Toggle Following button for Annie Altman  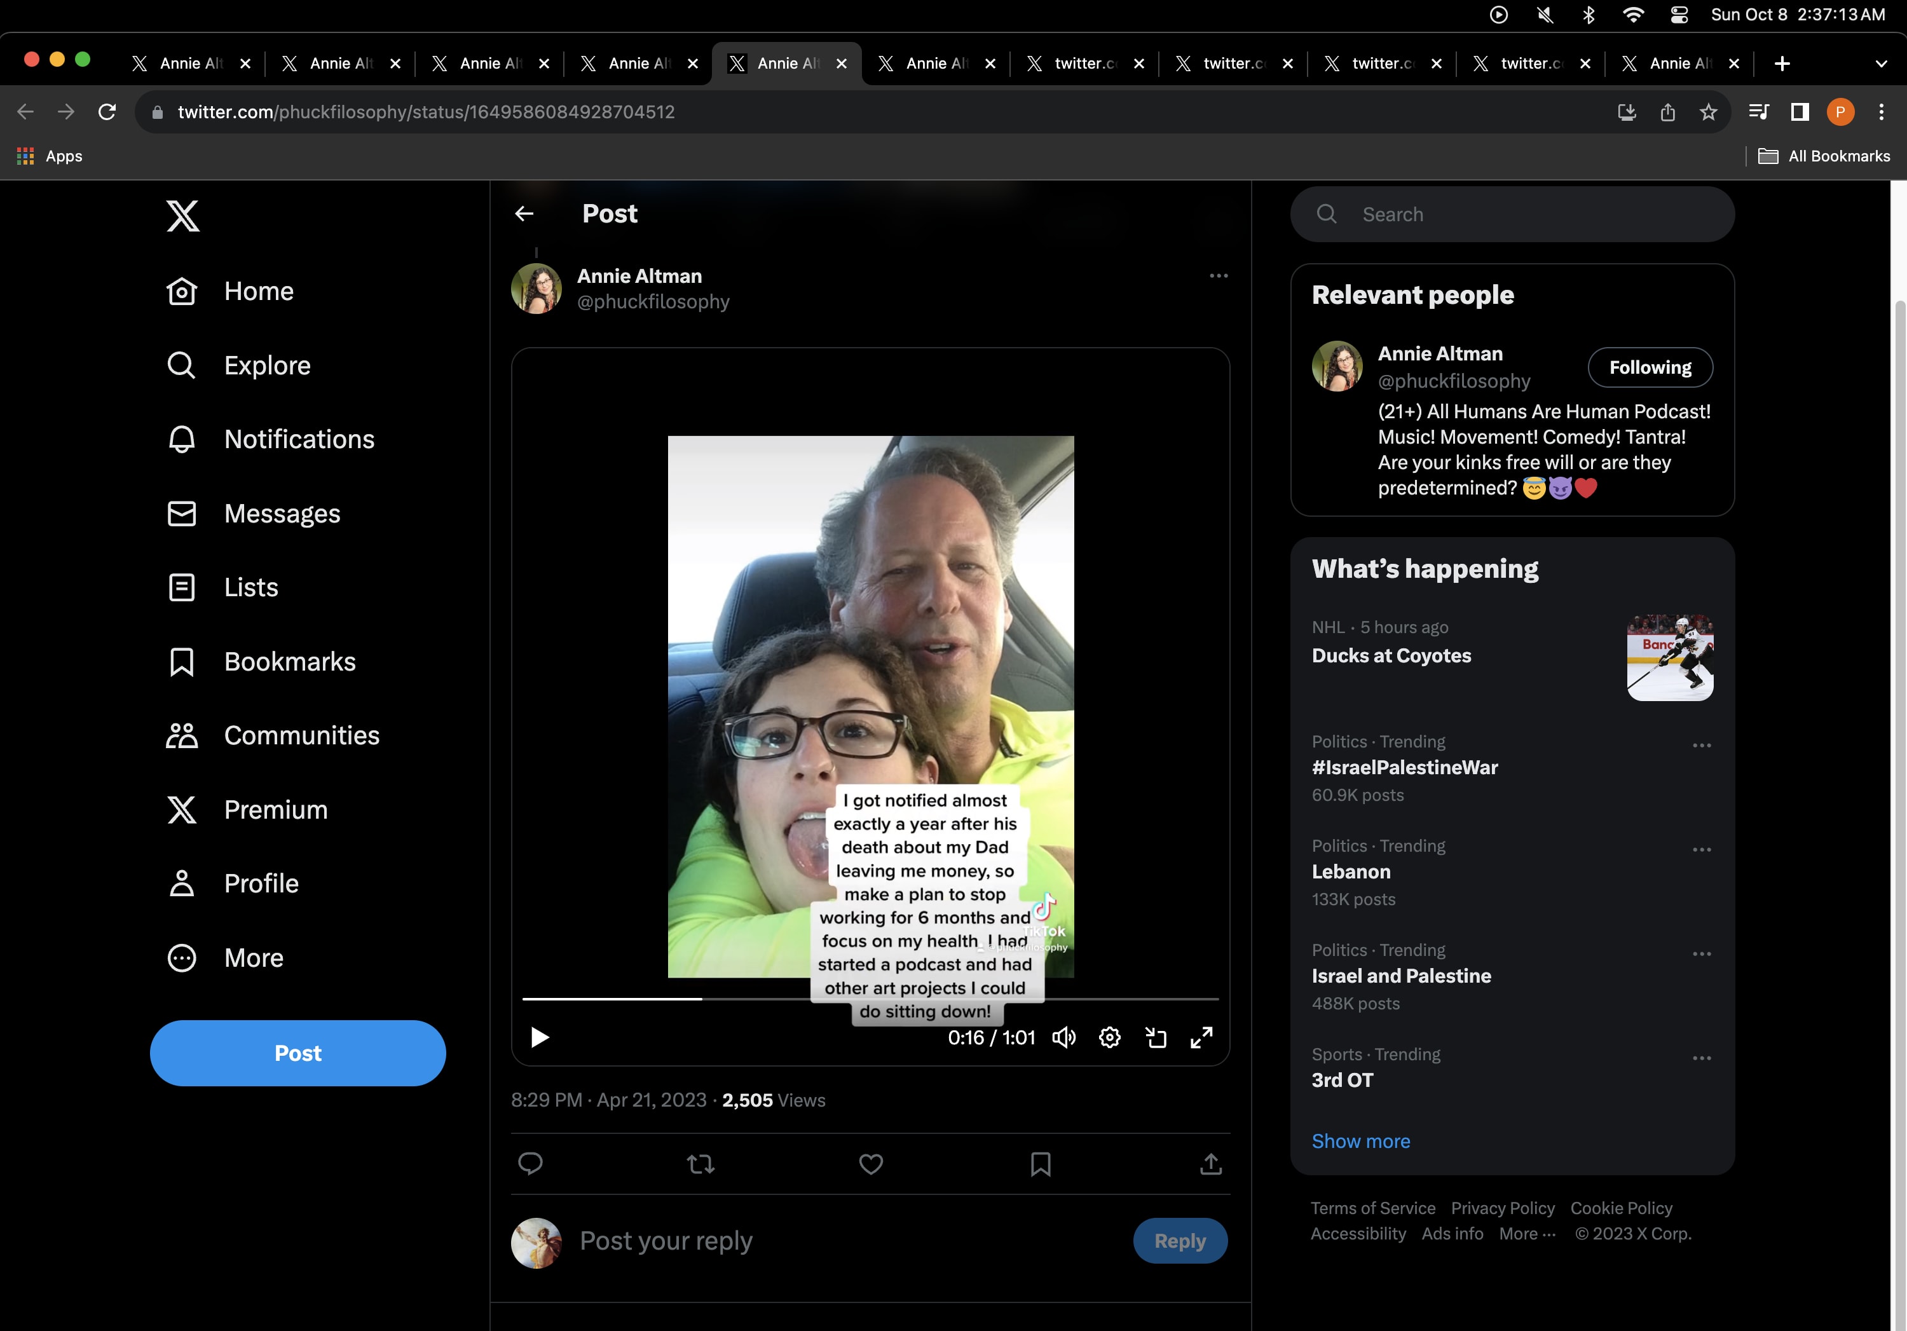pyautogui.click(x=1649, y=368)
